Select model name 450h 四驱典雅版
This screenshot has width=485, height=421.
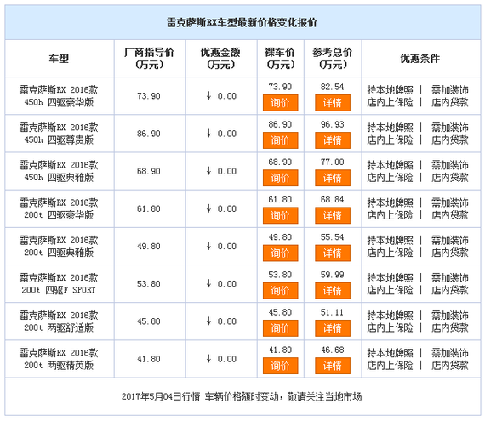[x=59, y=171]
